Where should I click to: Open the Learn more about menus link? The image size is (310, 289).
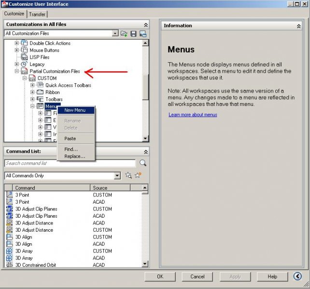193,115
